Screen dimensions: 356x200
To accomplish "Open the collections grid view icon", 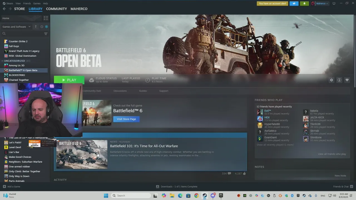I will [46, 18].
